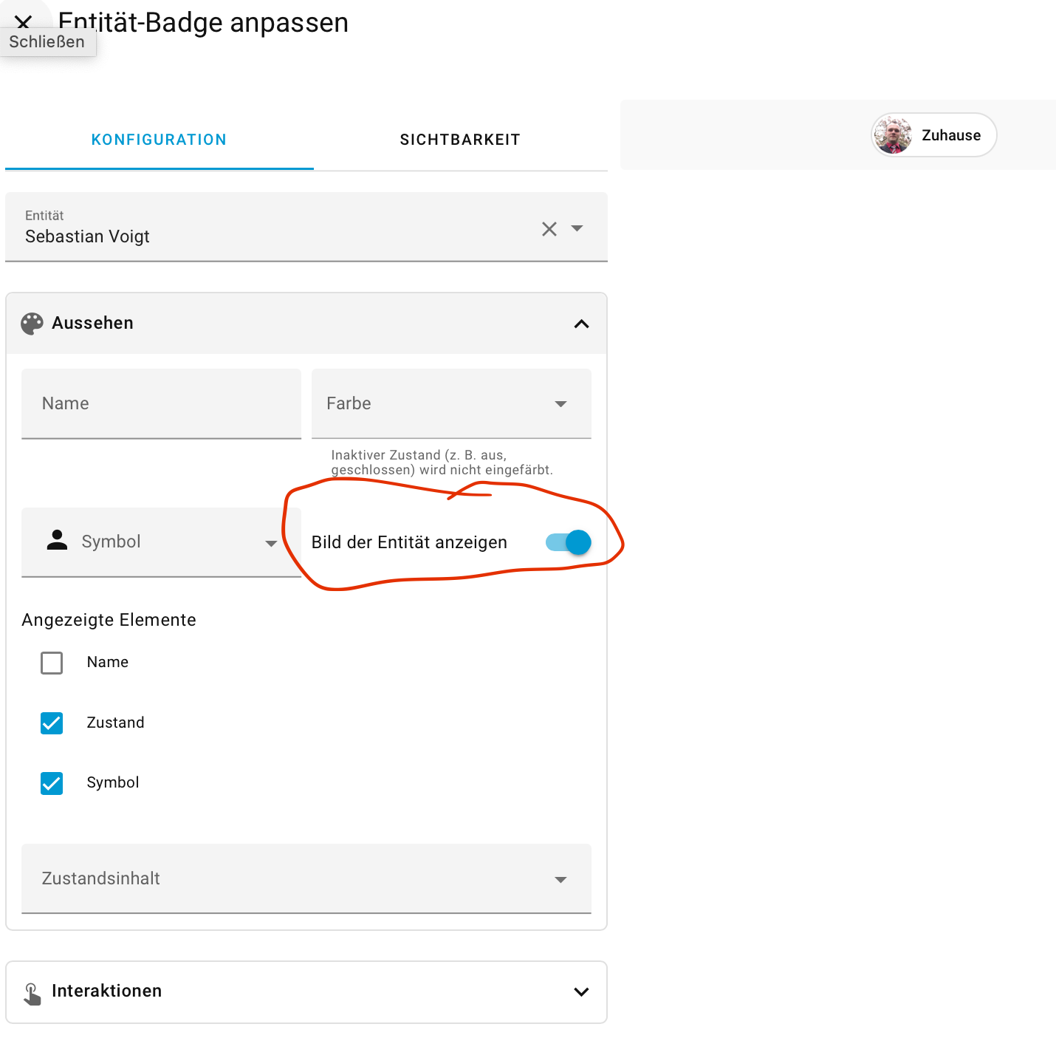
Task: Uncheck the Symbol checkbox
Action: [52, 783]
